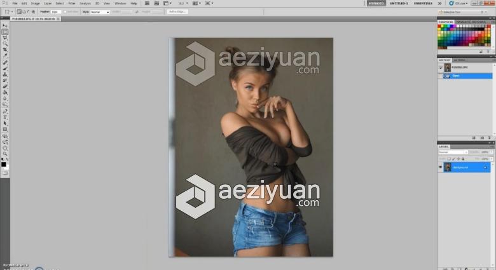The image size is (496, 270).
Task: Choose Add to selection mode
Action: coord(24,11)
